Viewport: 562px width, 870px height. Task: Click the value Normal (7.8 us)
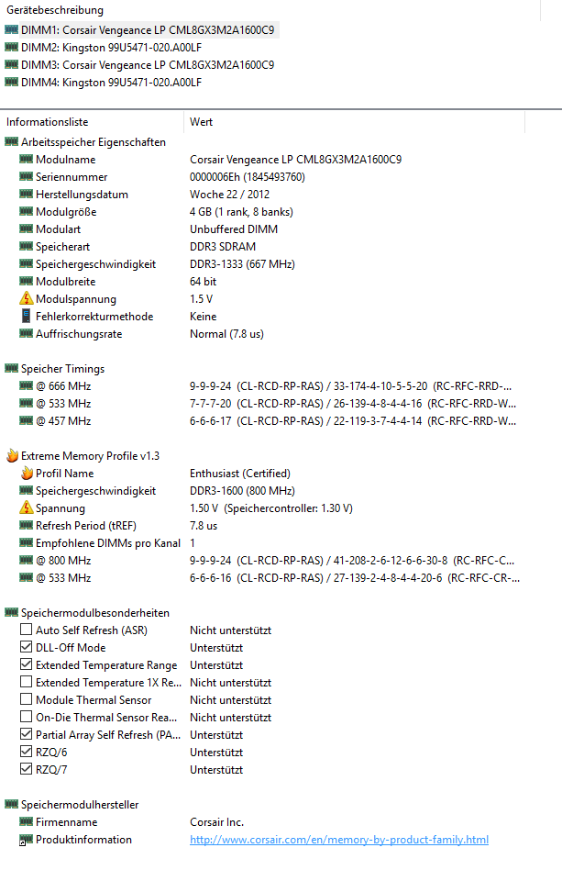pos(226,334)
